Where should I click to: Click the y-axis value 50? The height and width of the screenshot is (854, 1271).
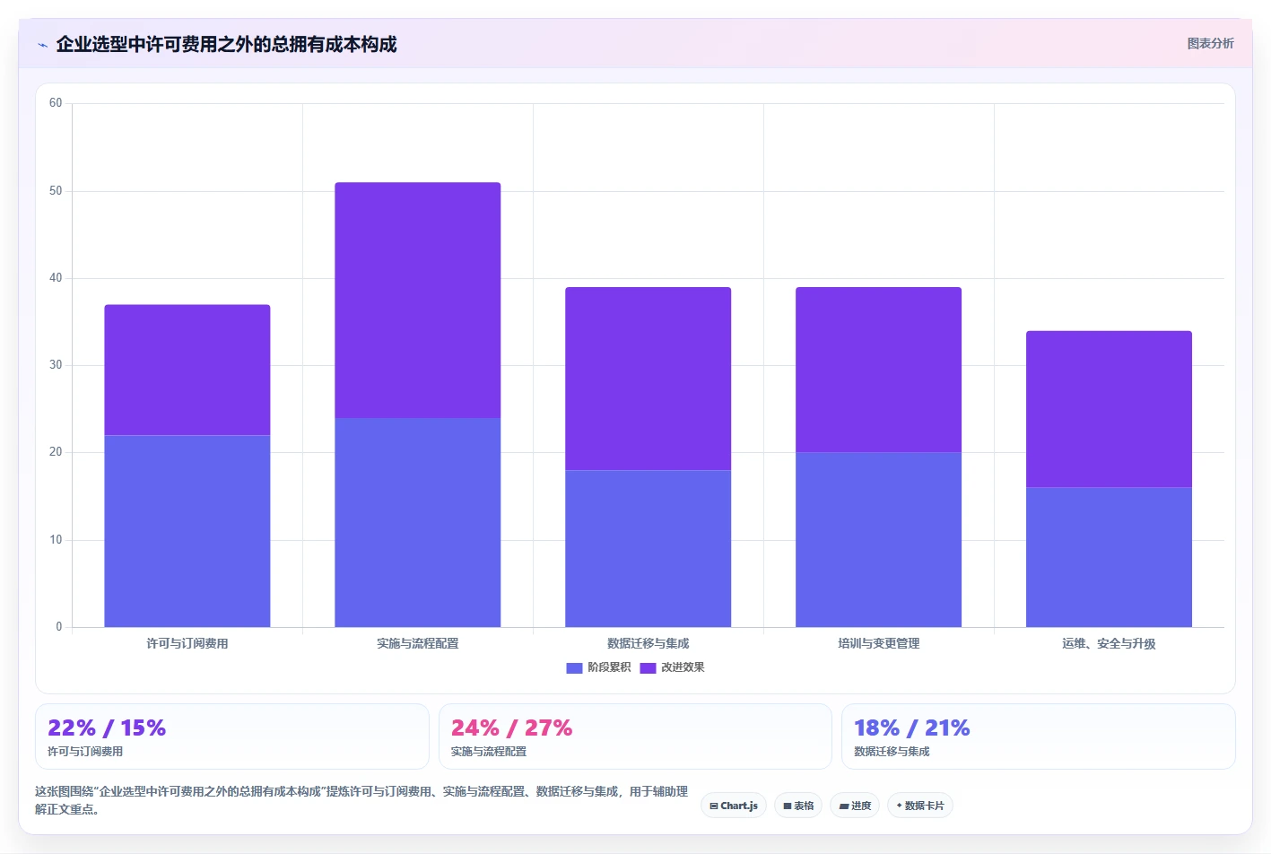(x=56, y=191)
